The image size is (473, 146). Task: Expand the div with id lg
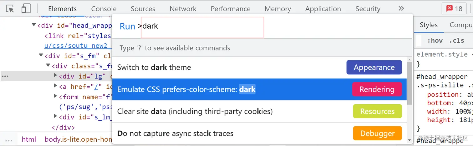pos(55,76)
